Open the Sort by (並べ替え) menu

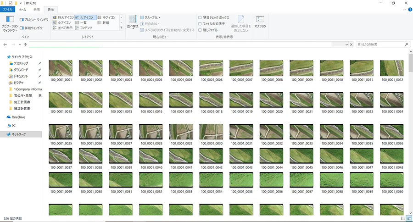133,22
